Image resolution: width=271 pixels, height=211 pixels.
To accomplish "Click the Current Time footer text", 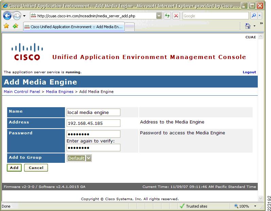I will pos(199,187).
